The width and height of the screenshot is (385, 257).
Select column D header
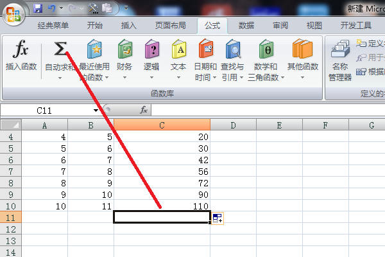(233, 125)
